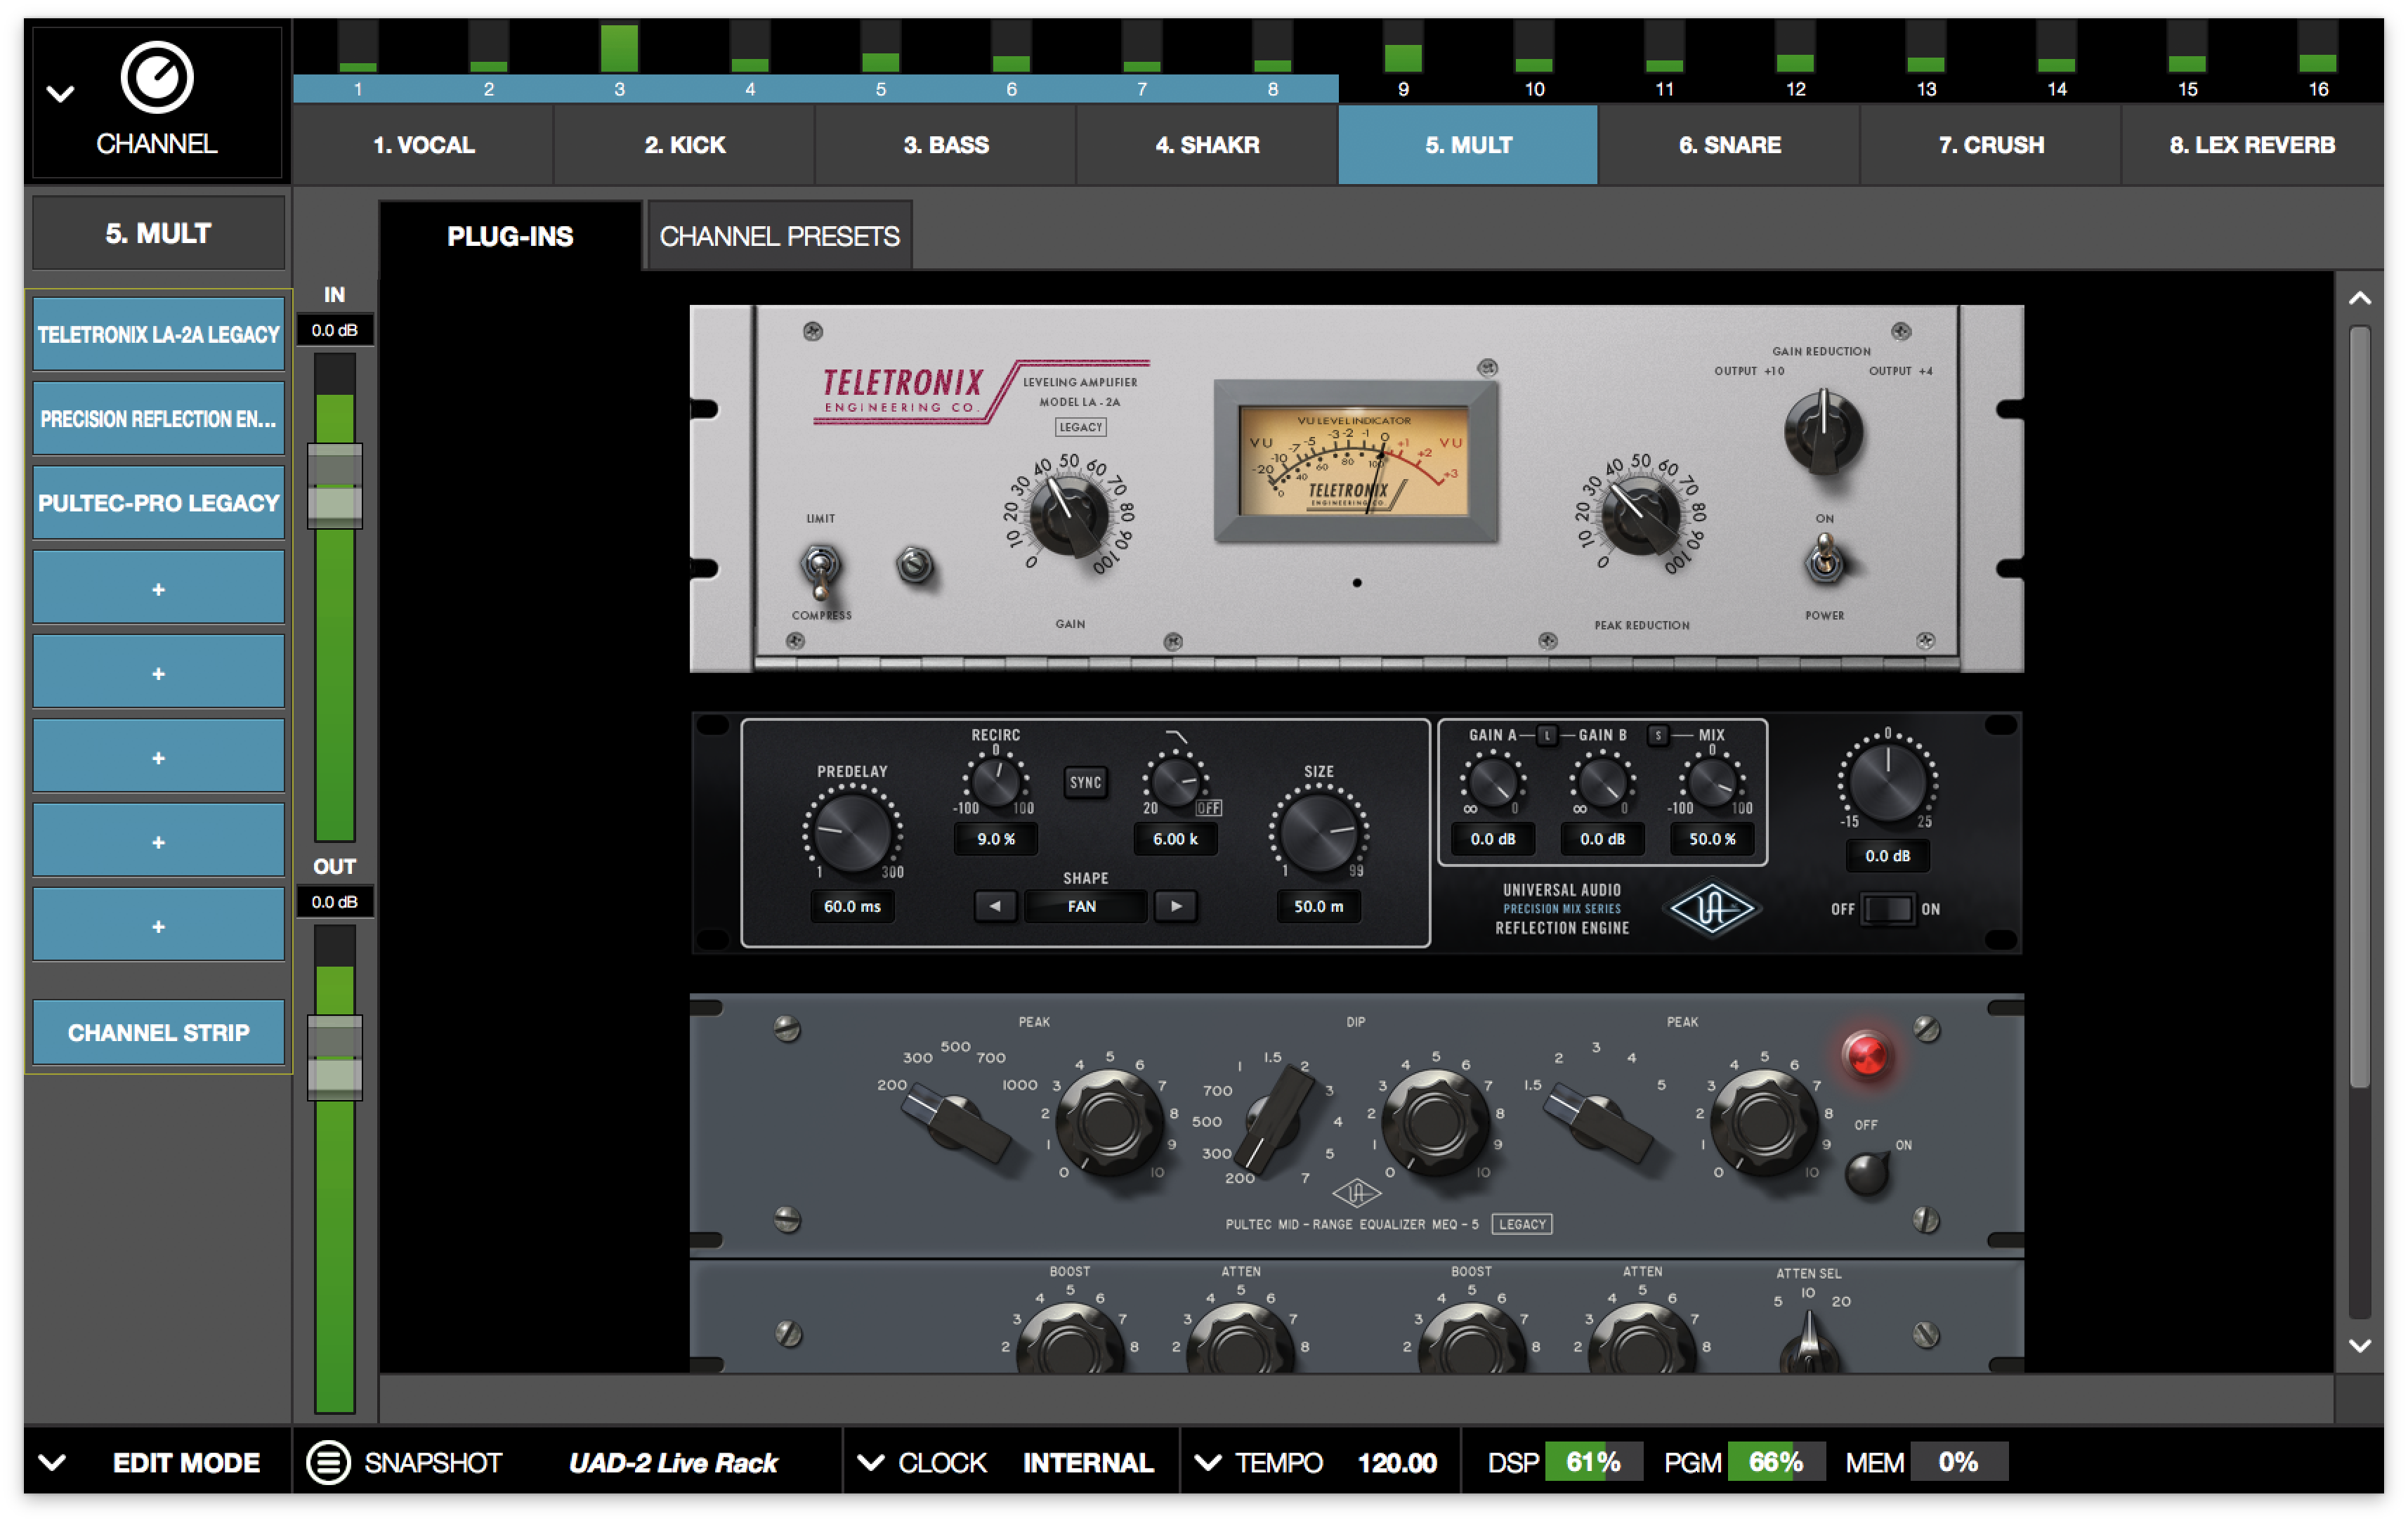Select Pultec-Pro Legacy plug-in slot
The height and width of the screenshot is (1523, 2408).
pos(158,503)
